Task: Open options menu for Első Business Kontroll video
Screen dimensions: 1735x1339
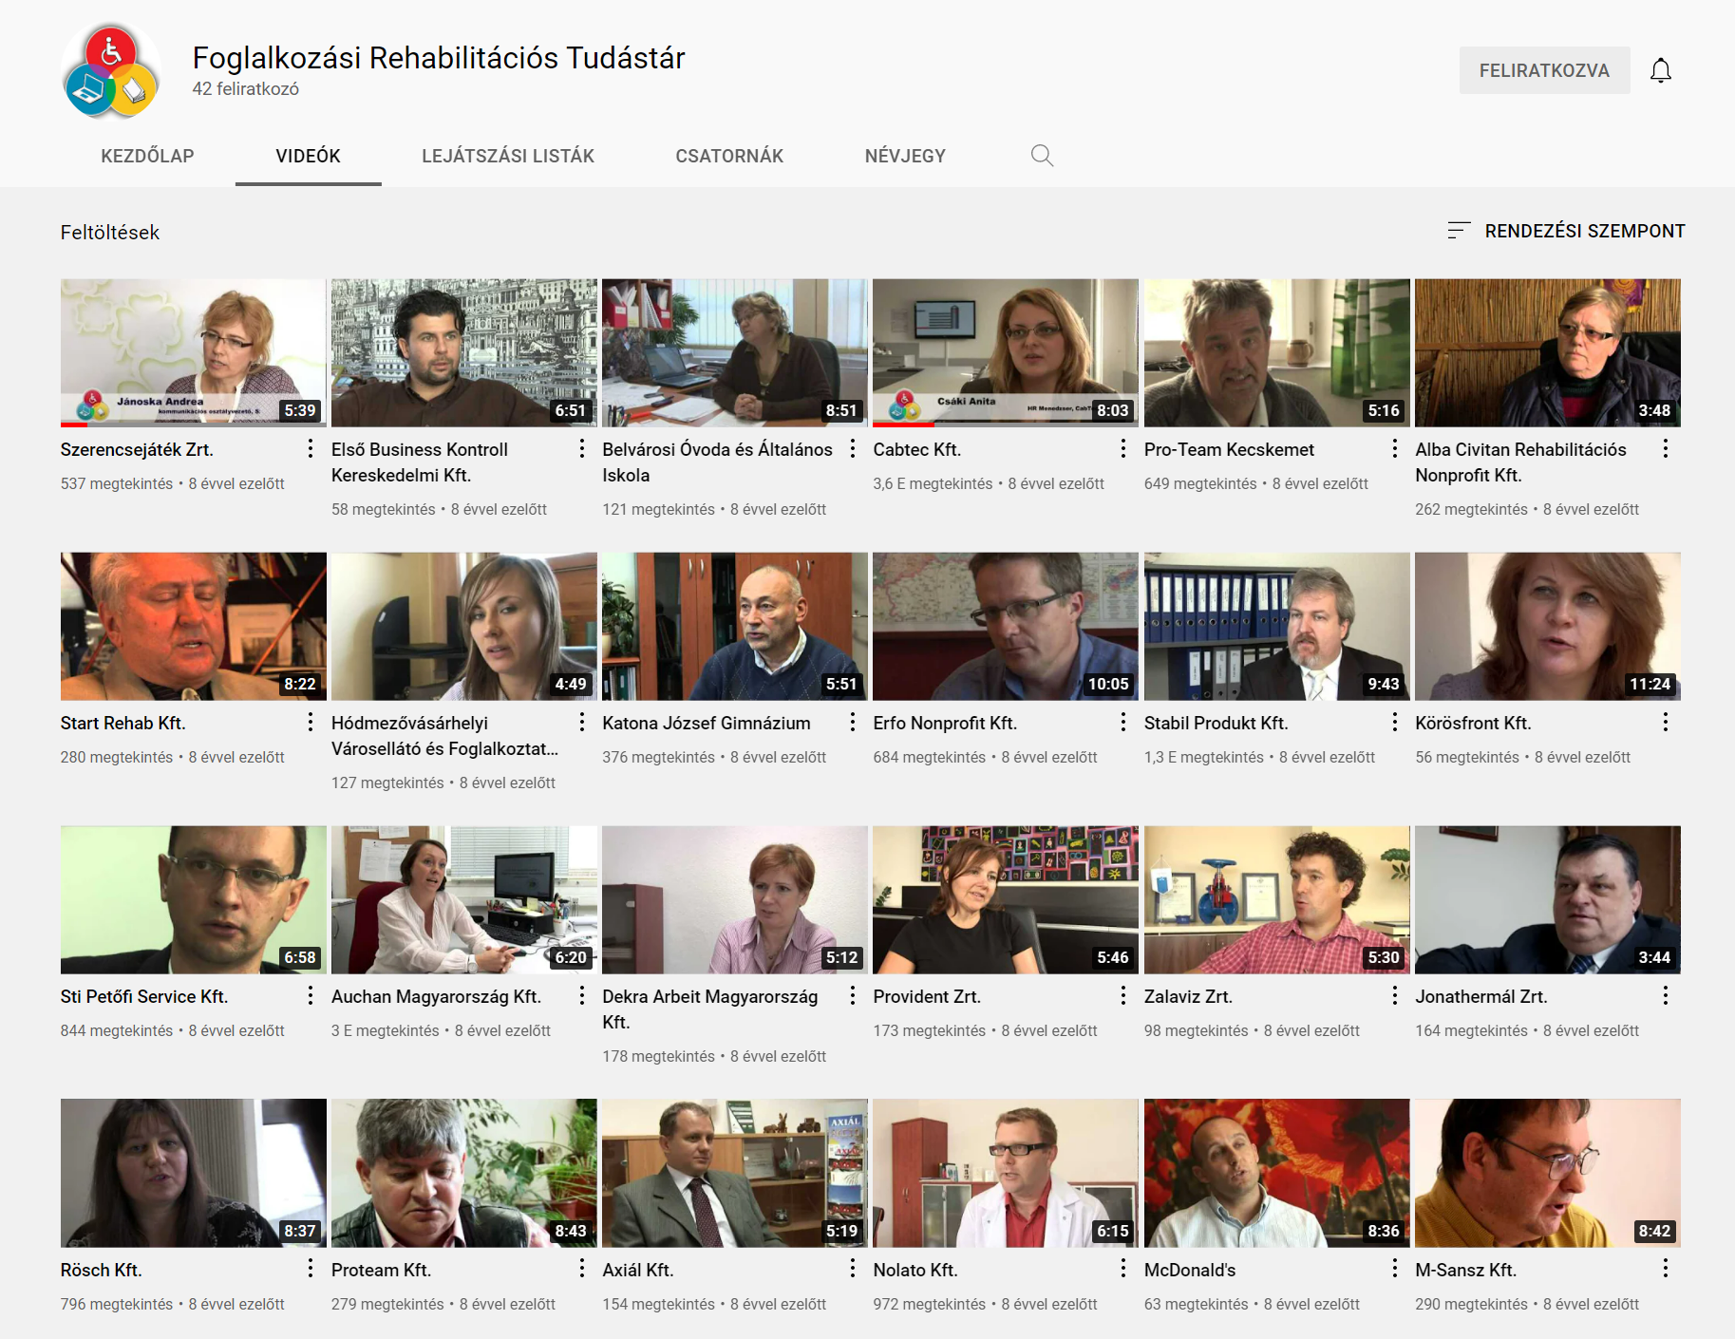Action: [x=581, y=449]
